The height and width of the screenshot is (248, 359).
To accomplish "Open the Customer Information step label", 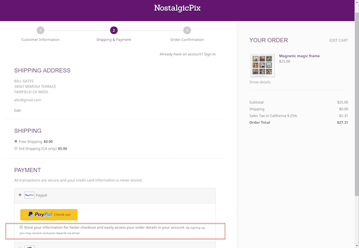I will pos(40,40).
